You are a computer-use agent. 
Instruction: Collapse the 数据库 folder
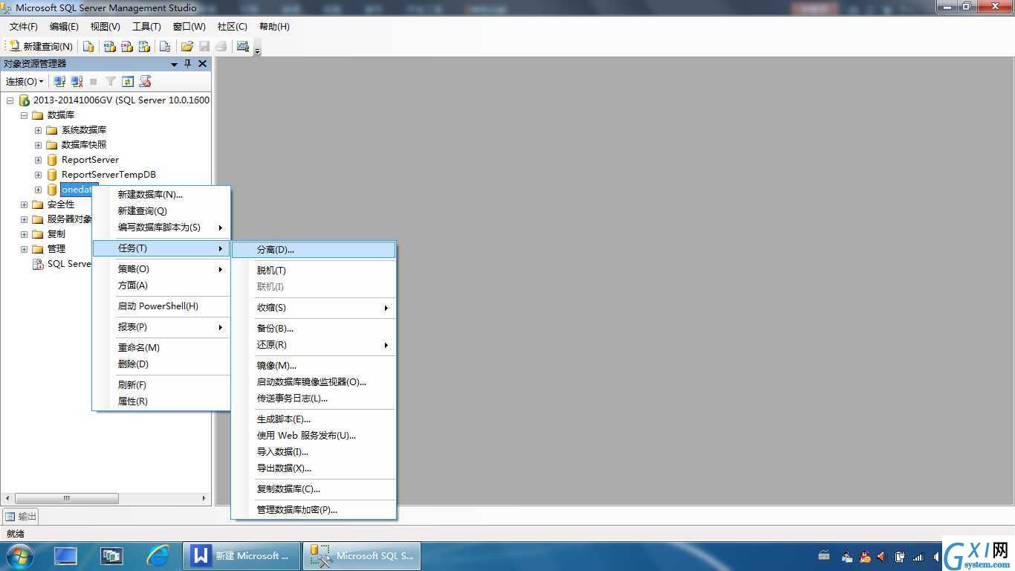point(24,115)
